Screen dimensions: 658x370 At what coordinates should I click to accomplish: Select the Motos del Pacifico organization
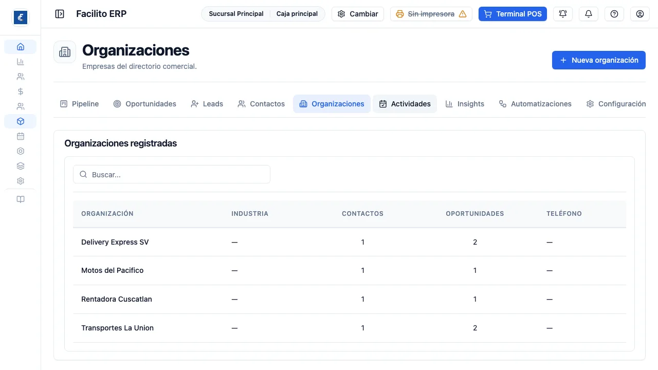(113, 270)
